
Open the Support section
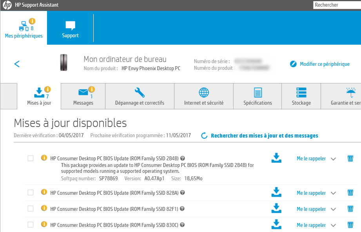click(70, 29)
